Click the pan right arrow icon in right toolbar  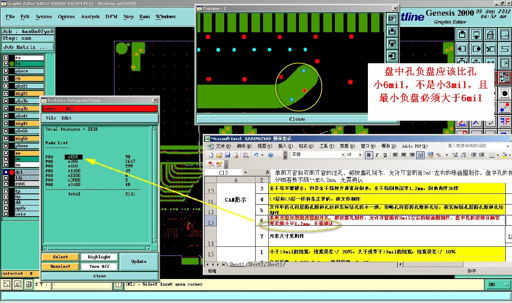coord(476,49)
